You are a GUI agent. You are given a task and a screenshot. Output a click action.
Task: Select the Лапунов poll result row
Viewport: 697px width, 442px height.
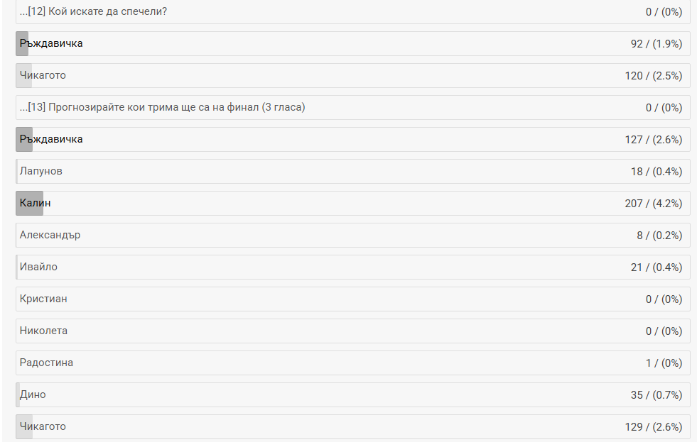(352, 172)
